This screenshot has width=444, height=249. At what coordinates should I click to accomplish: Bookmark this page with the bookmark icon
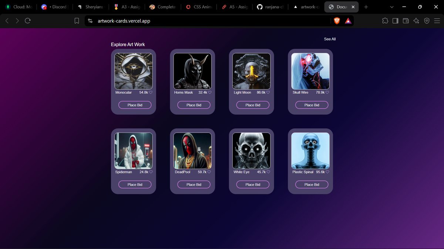[77, 21]
